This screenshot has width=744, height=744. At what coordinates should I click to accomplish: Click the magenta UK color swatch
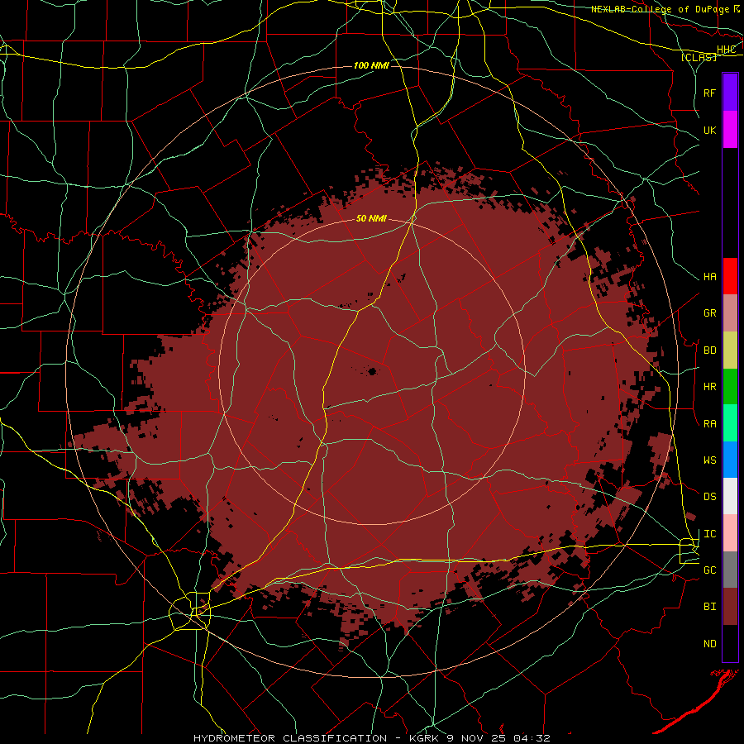[x=730, y=130]
